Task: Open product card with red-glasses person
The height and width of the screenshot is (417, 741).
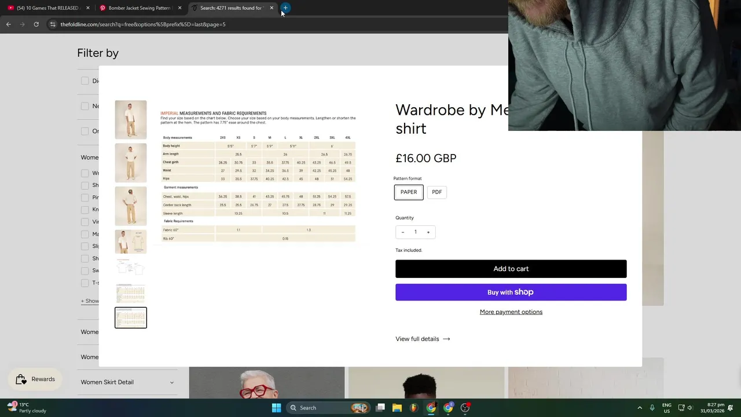Action: point(267,383)
